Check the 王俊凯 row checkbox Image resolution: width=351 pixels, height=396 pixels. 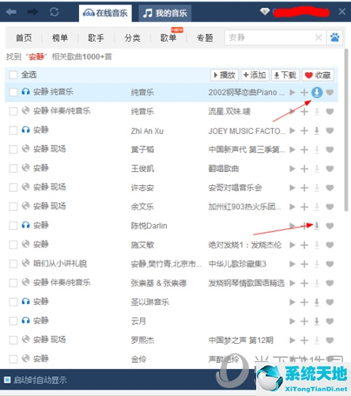pyautogui.click(x=13, y=168)
